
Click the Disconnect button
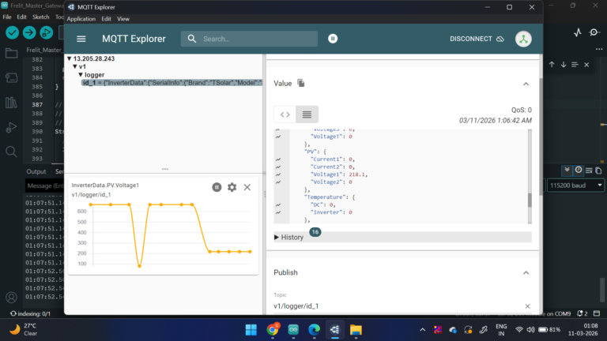click(x=477, y=39)
